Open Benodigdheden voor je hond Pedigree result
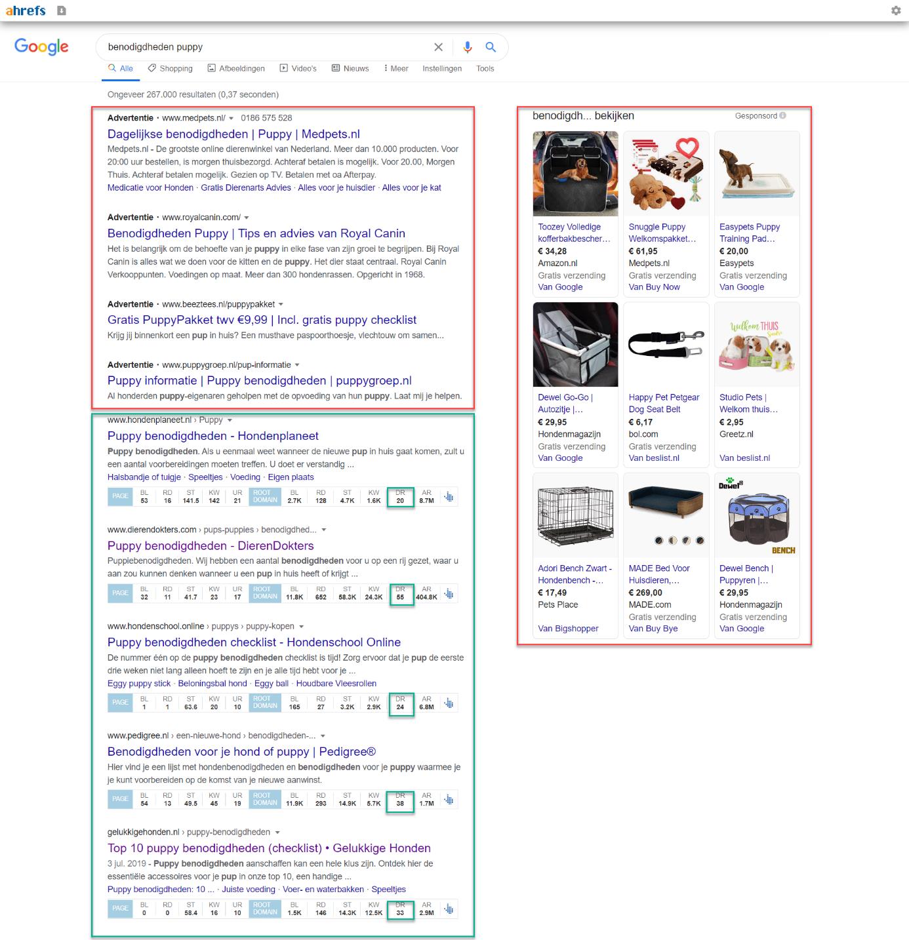The image size is (909, 940). click(x=242, y=752)
